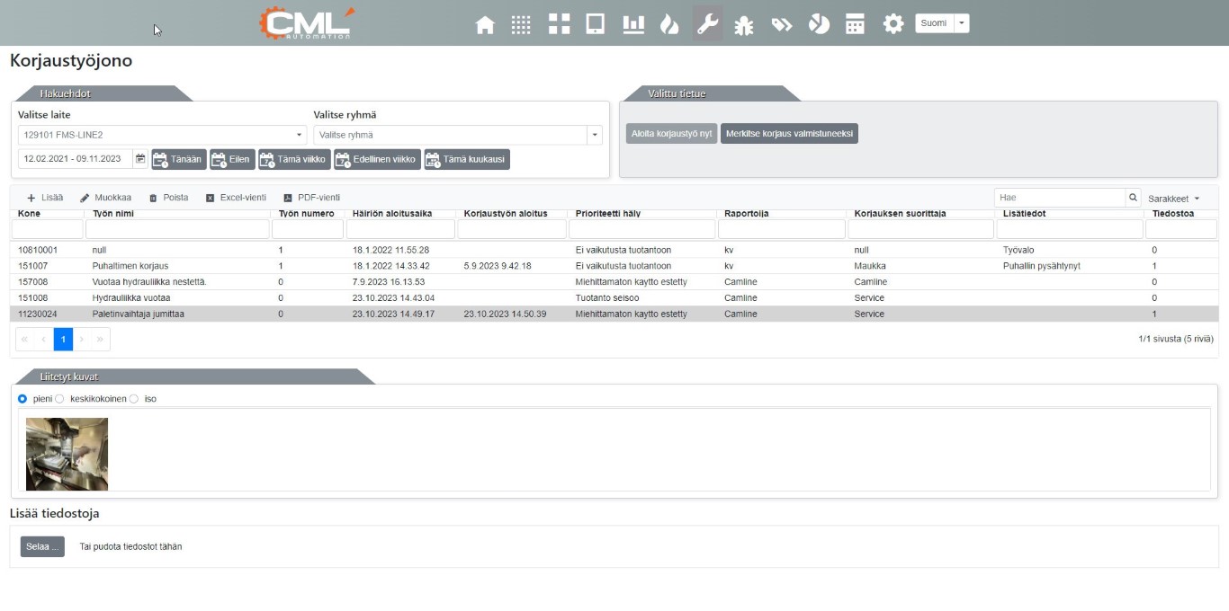Viewport: 1229px width, 611px height.
Task: Open the 'Valitse ryhmä' group dropdown
Action: [x=457, y=135]
